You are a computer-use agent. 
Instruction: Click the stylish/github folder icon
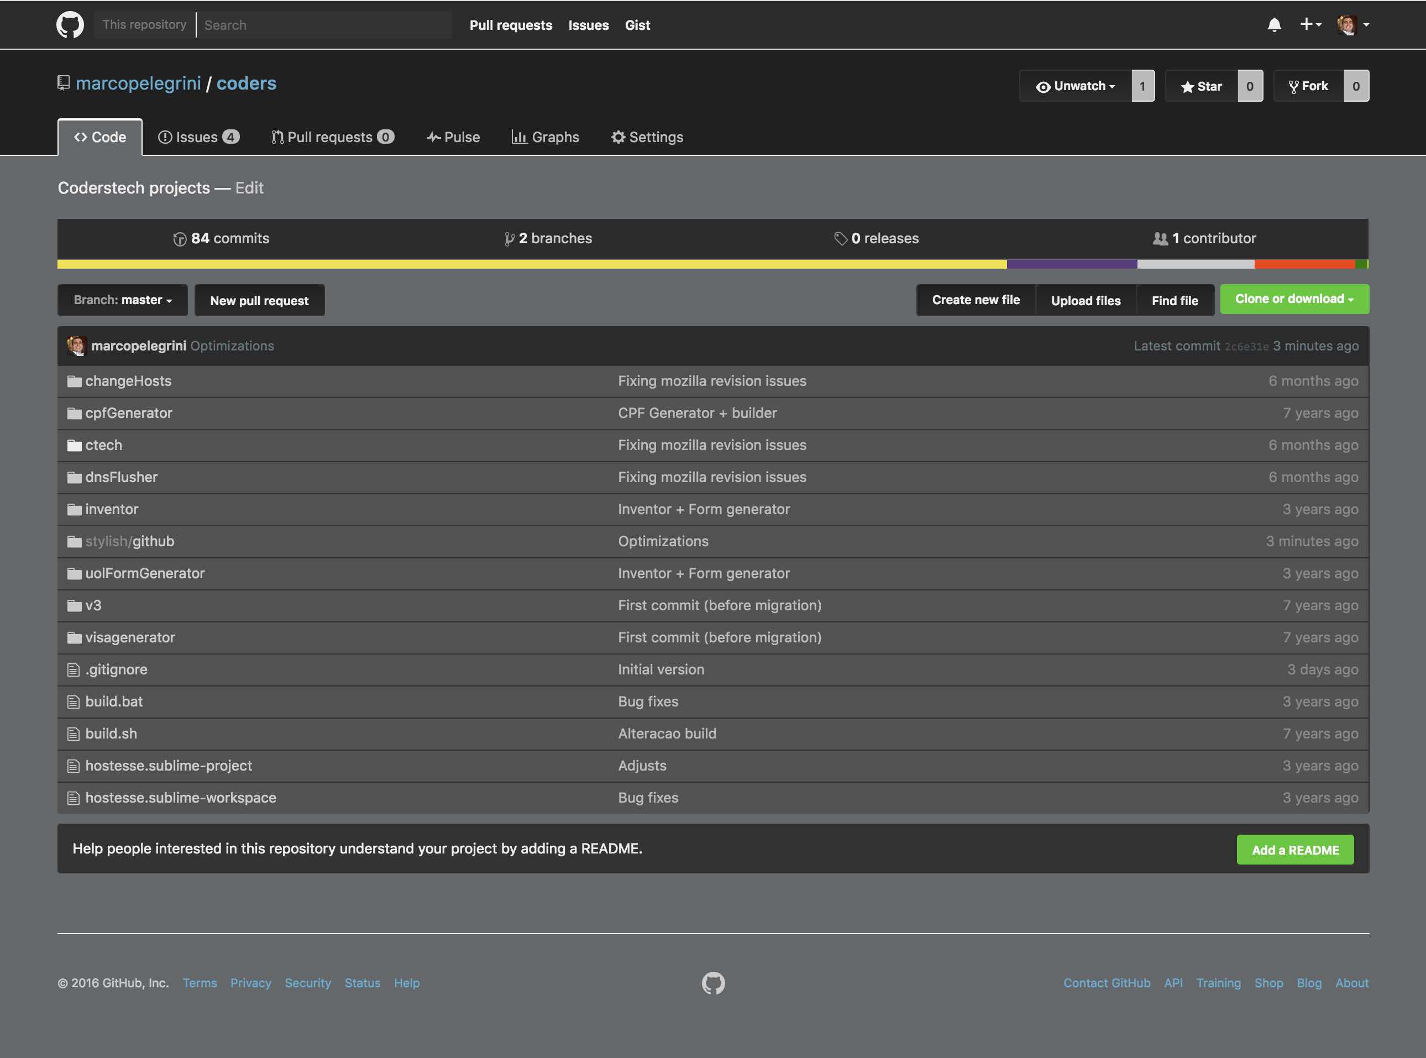click(74, 542)
